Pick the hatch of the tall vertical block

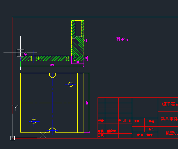(78, 47)
